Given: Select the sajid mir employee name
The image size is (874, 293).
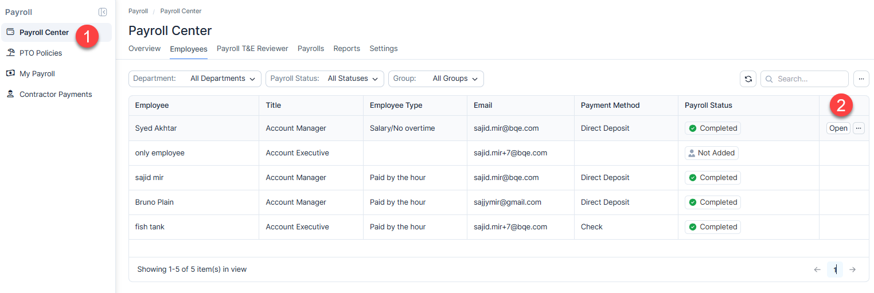Looking at the screenshot, I should [149, 178].
